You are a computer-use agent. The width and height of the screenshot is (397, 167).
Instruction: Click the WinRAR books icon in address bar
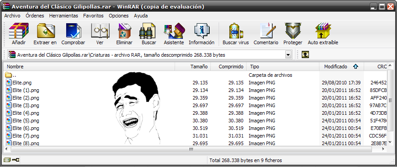point(12,54)
